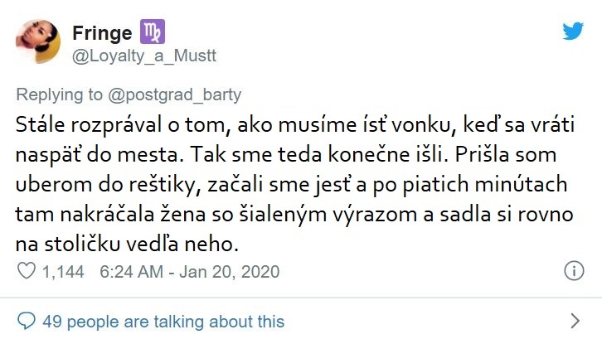
Task: Click the display name Fringe
Action: click(102, 33)
